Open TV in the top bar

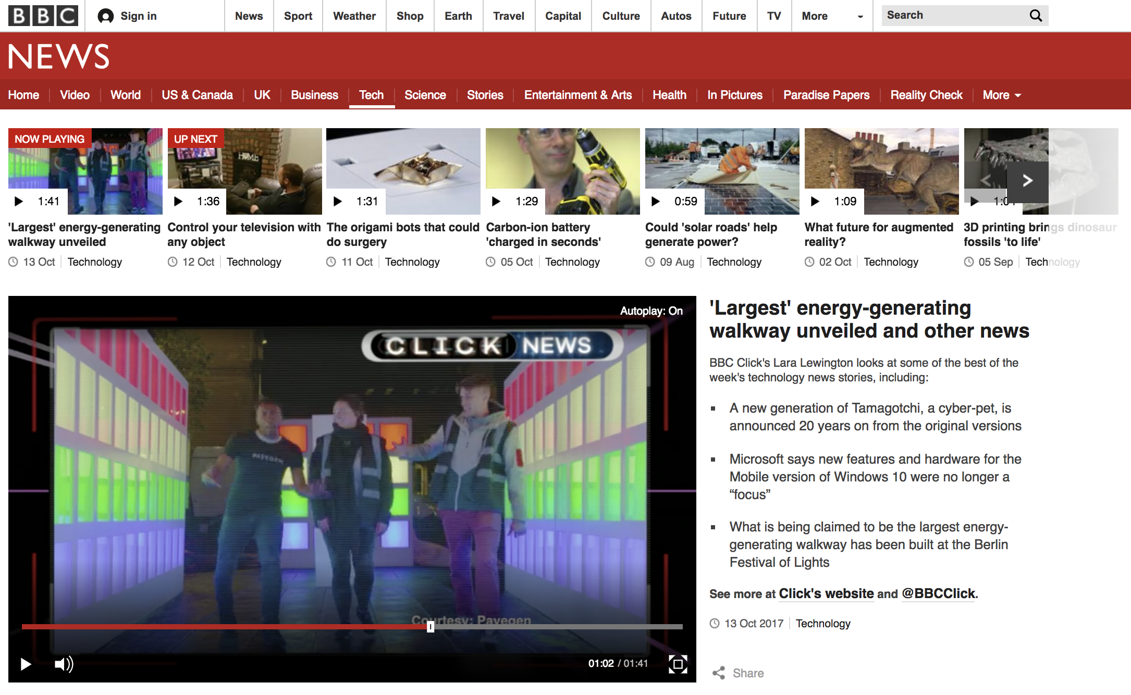click(774, 16)
